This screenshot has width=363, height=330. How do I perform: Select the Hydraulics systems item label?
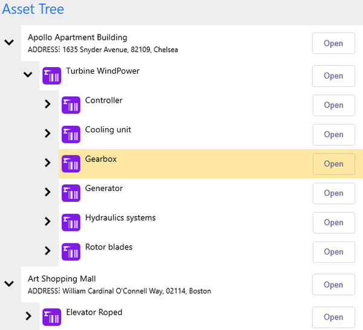click(120, 218)
